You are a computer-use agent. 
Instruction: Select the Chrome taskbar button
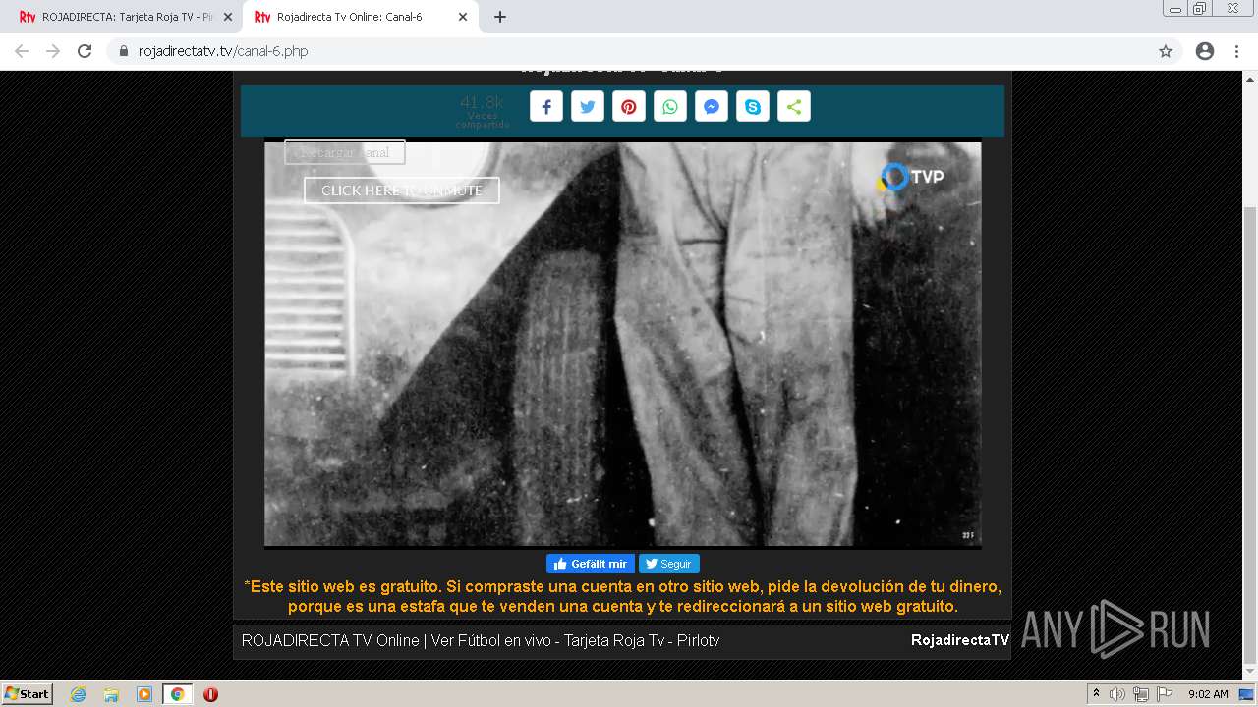(177, 694)
